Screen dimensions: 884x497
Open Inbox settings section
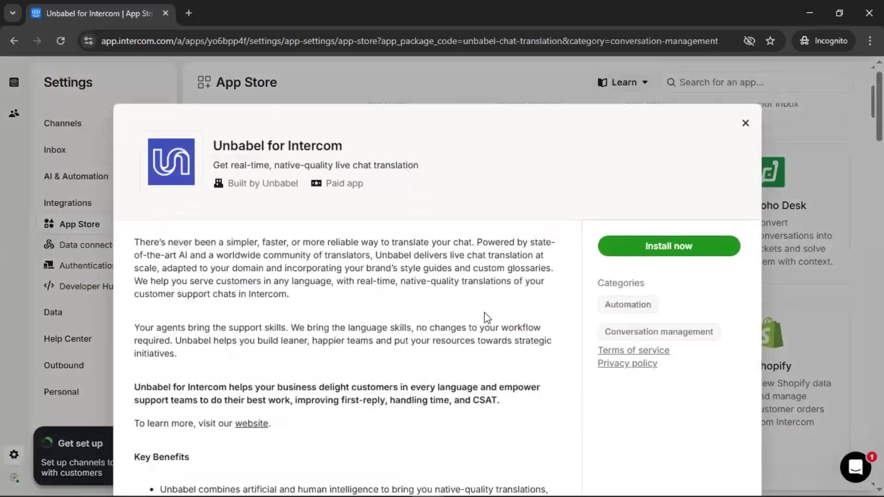pyautogui.click(x=55, y=150)
